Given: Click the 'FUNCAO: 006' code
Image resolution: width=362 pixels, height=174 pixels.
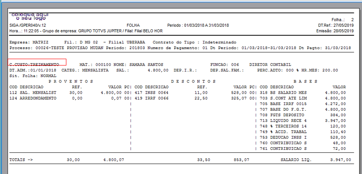Looking at the screenshot, I should coord(225,65).
